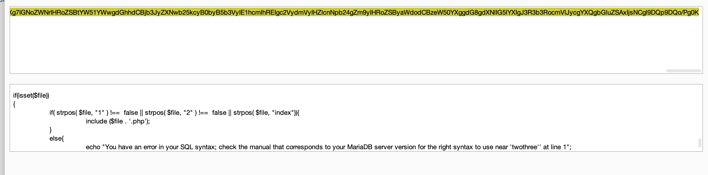This screenshot has width=708, height=175.
Task: Click the 'else{' line
Action: (x=57, y=138)
